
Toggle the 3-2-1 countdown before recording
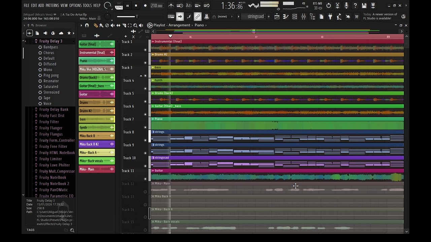(x=189, y=5)
